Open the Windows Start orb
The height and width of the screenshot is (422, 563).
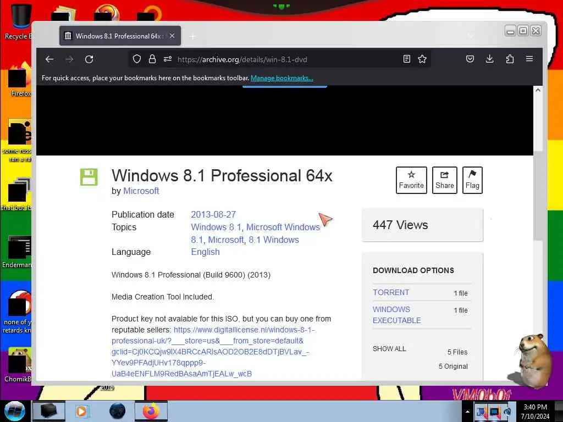[14, 411]
